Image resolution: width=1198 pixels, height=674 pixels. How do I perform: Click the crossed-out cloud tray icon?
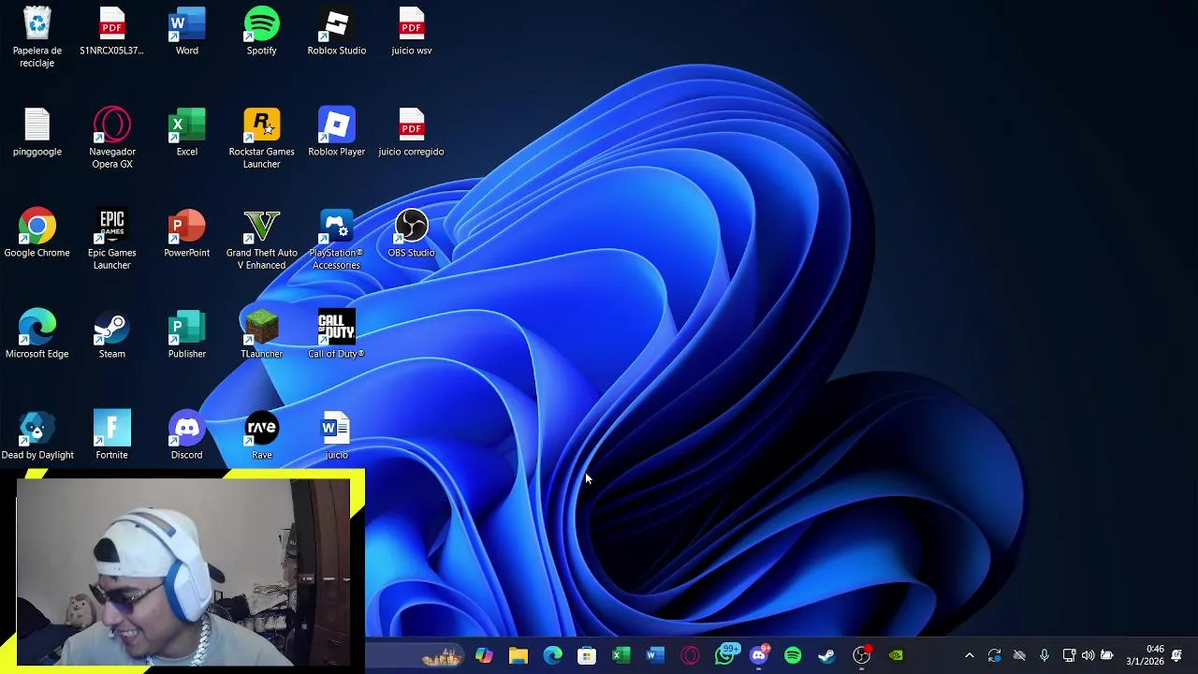pyautogui.click(x=1019, y=655)
